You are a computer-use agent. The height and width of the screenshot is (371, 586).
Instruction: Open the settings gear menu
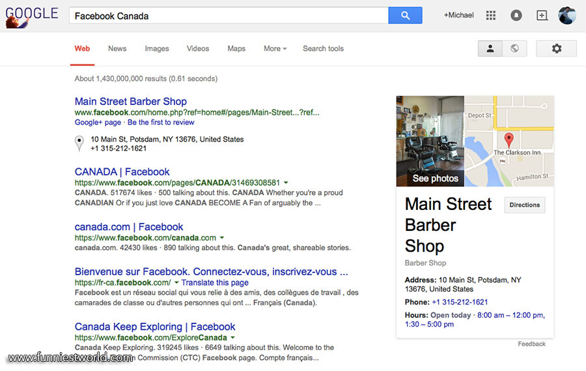point(556,48)
